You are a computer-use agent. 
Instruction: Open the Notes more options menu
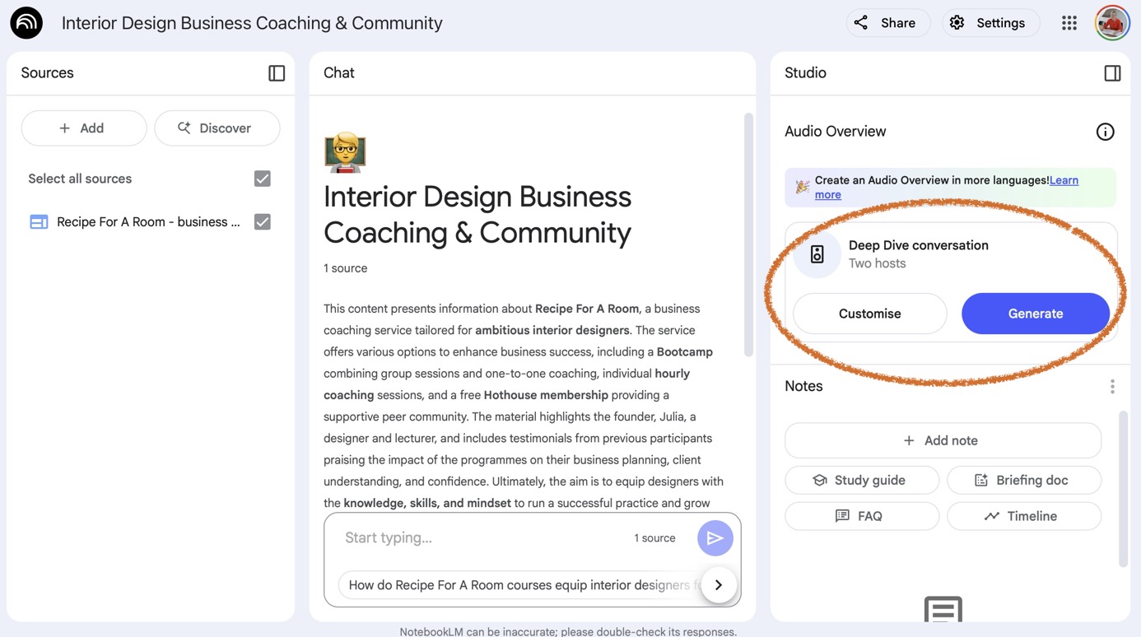point(1112,386)
